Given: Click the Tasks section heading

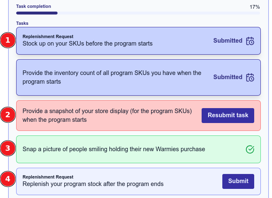Looking at the screenshot, I should click(x=22, y=23).
